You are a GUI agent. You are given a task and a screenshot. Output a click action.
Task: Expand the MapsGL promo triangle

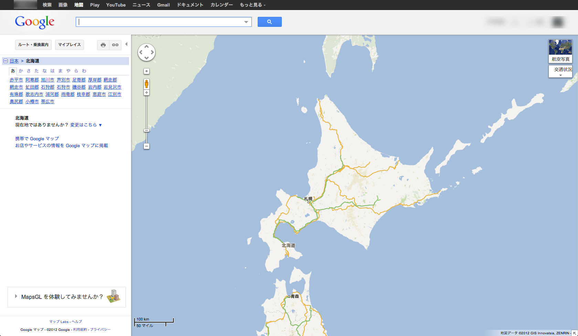(x=16, y=296)
